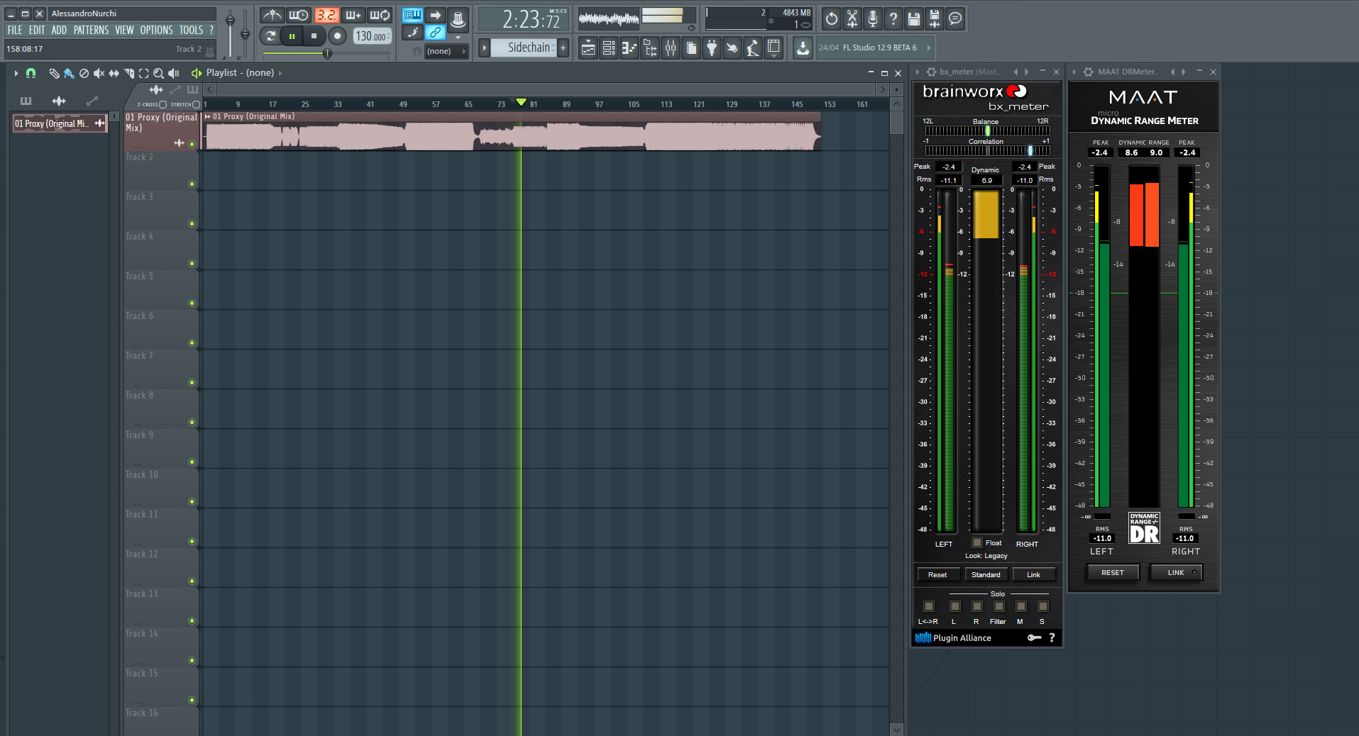The image size is (1359, 736).
Task: Mute Track 2 with green light
Action: point(192,184)
